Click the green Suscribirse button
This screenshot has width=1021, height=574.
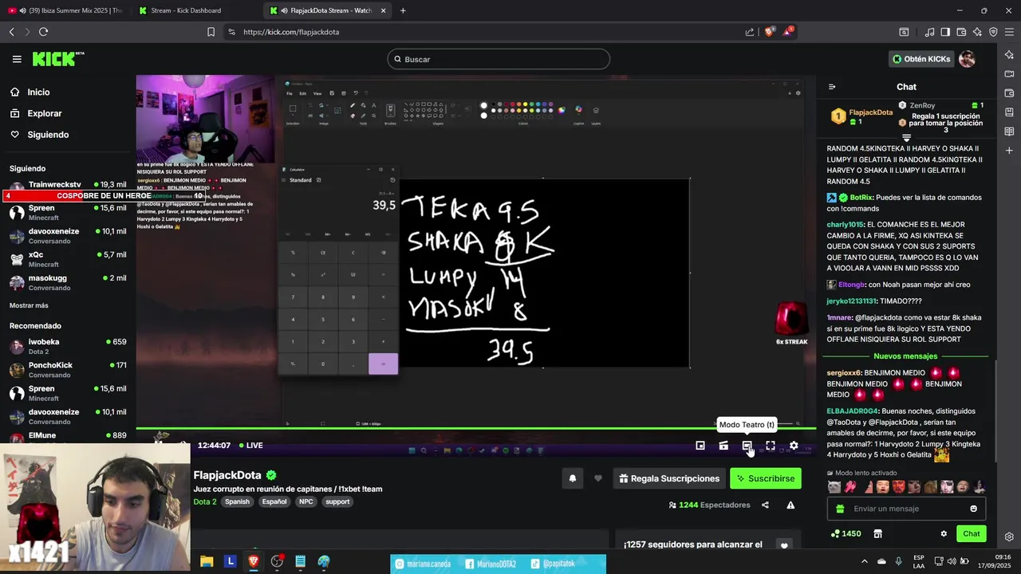click(x=765, y=478)
